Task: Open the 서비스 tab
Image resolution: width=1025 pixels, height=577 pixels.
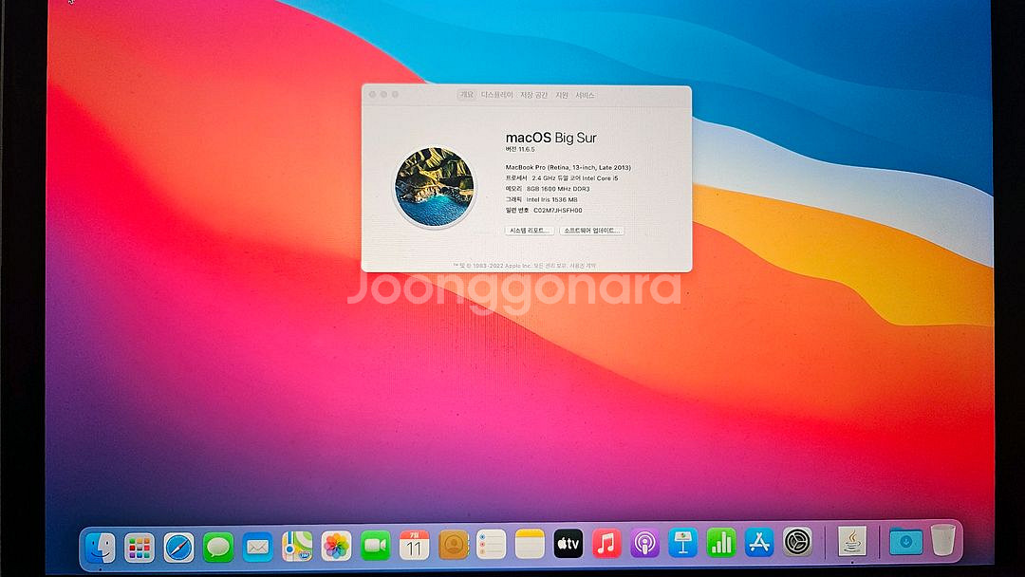Action: (x=585, y=95)
